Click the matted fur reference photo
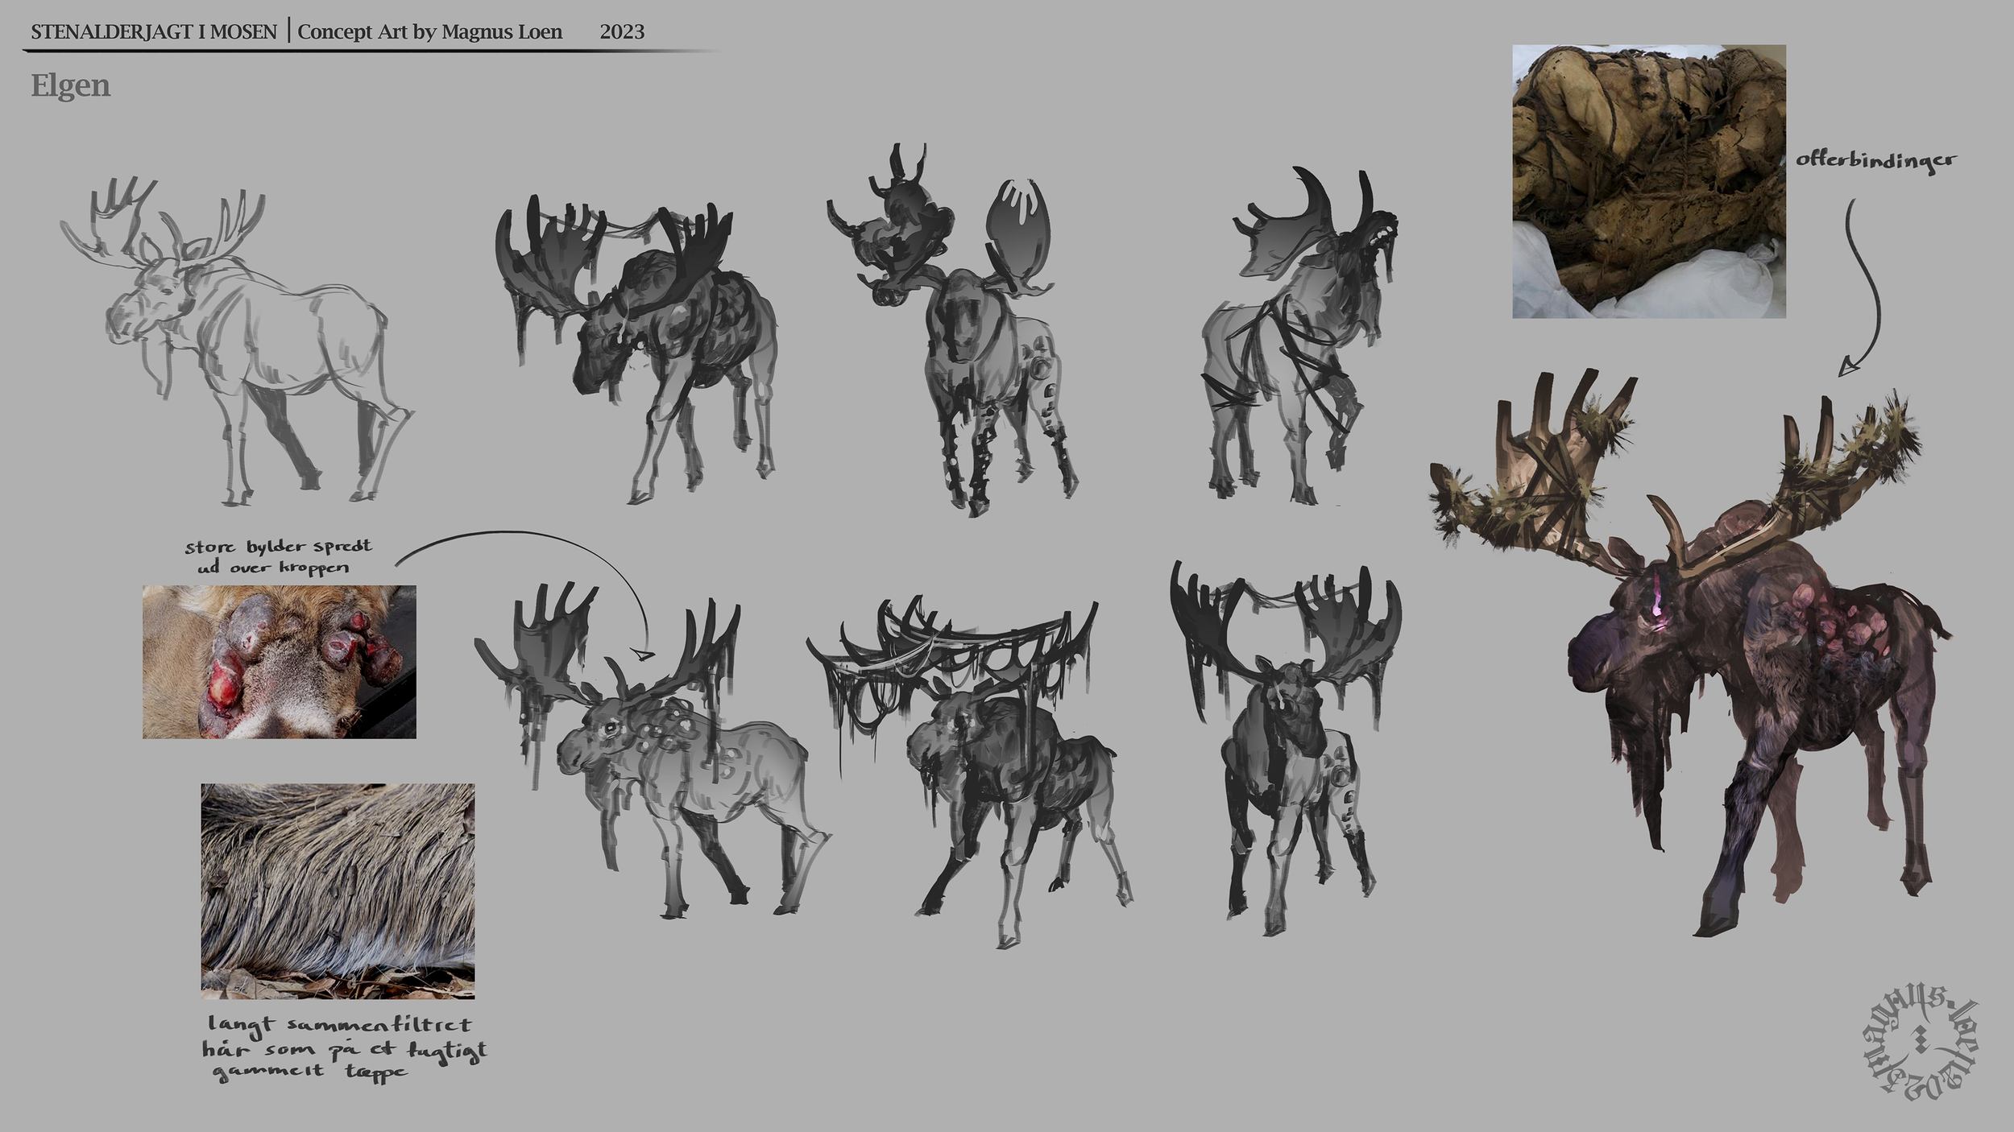Viewport: 2014px width, 1132px height. [x=338, y=890]
